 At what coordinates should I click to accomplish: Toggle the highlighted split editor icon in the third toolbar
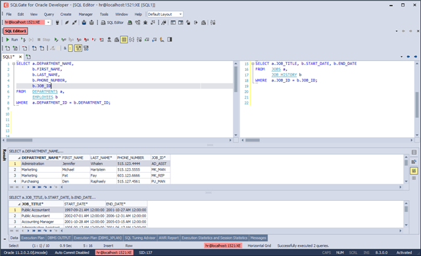pyautogui.click(x=78, y=48)
